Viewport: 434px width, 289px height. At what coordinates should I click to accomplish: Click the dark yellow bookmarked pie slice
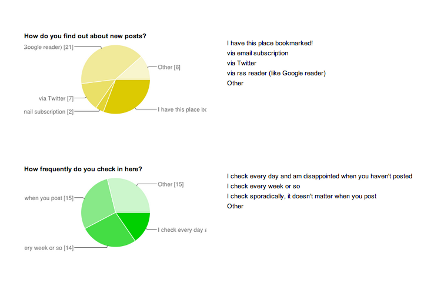coord(129,95)
